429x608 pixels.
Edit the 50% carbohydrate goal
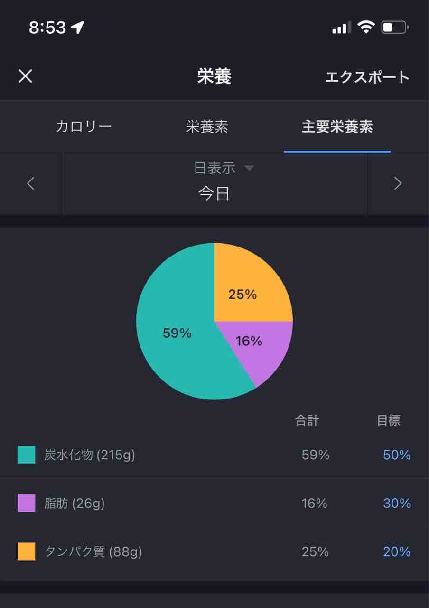[x=397, y=455]
